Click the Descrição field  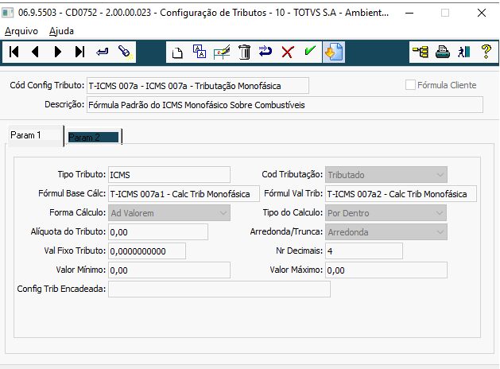click(x=285, y=105)
